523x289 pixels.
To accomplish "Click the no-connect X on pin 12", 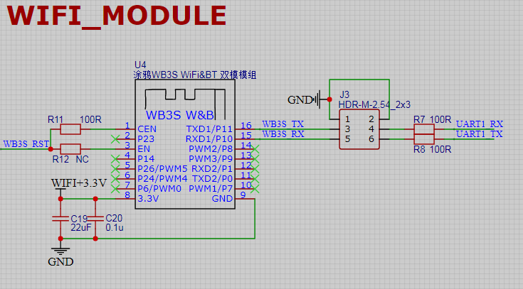I will click(255, 169).
